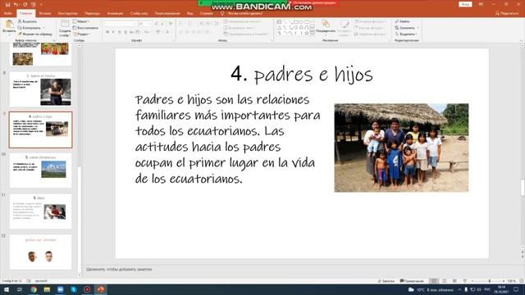Viewport: 525px width, 295px height.
Task: Expand the Select (Выделить) dropdown
Action: click(406, 34)
